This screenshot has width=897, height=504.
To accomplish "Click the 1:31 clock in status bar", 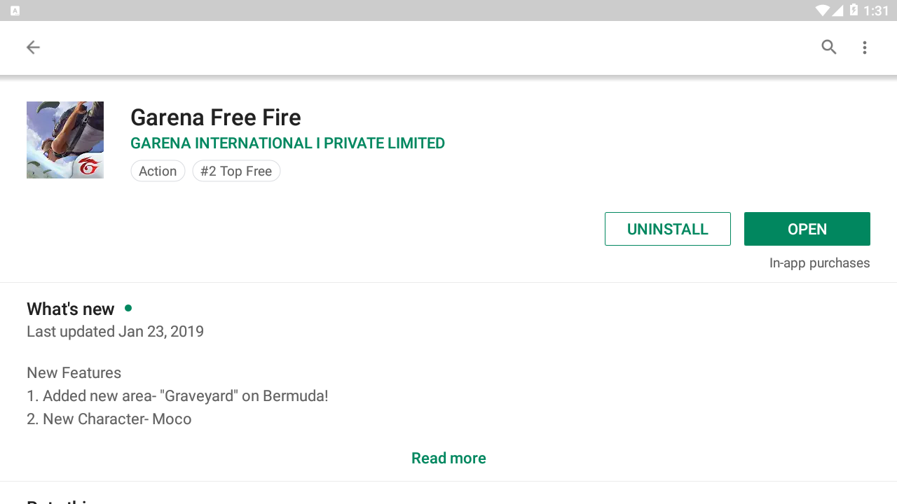I will coord(876,10).
